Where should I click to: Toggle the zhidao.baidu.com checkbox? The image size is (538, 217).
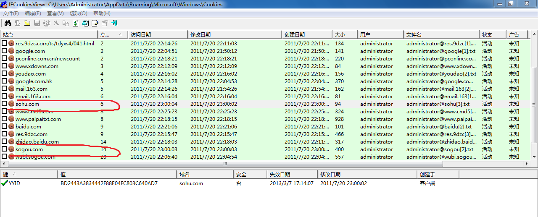coord(5,141)
